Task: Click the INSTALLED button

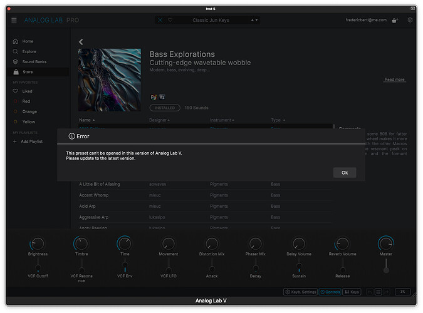Action: pos(165,108)
